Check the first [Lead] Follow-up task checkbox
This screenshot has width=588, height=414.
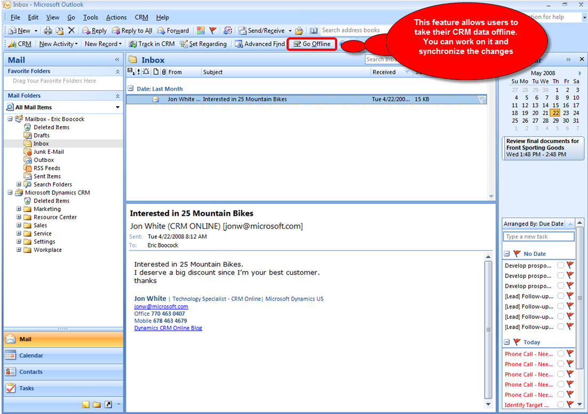click(560, 296)
